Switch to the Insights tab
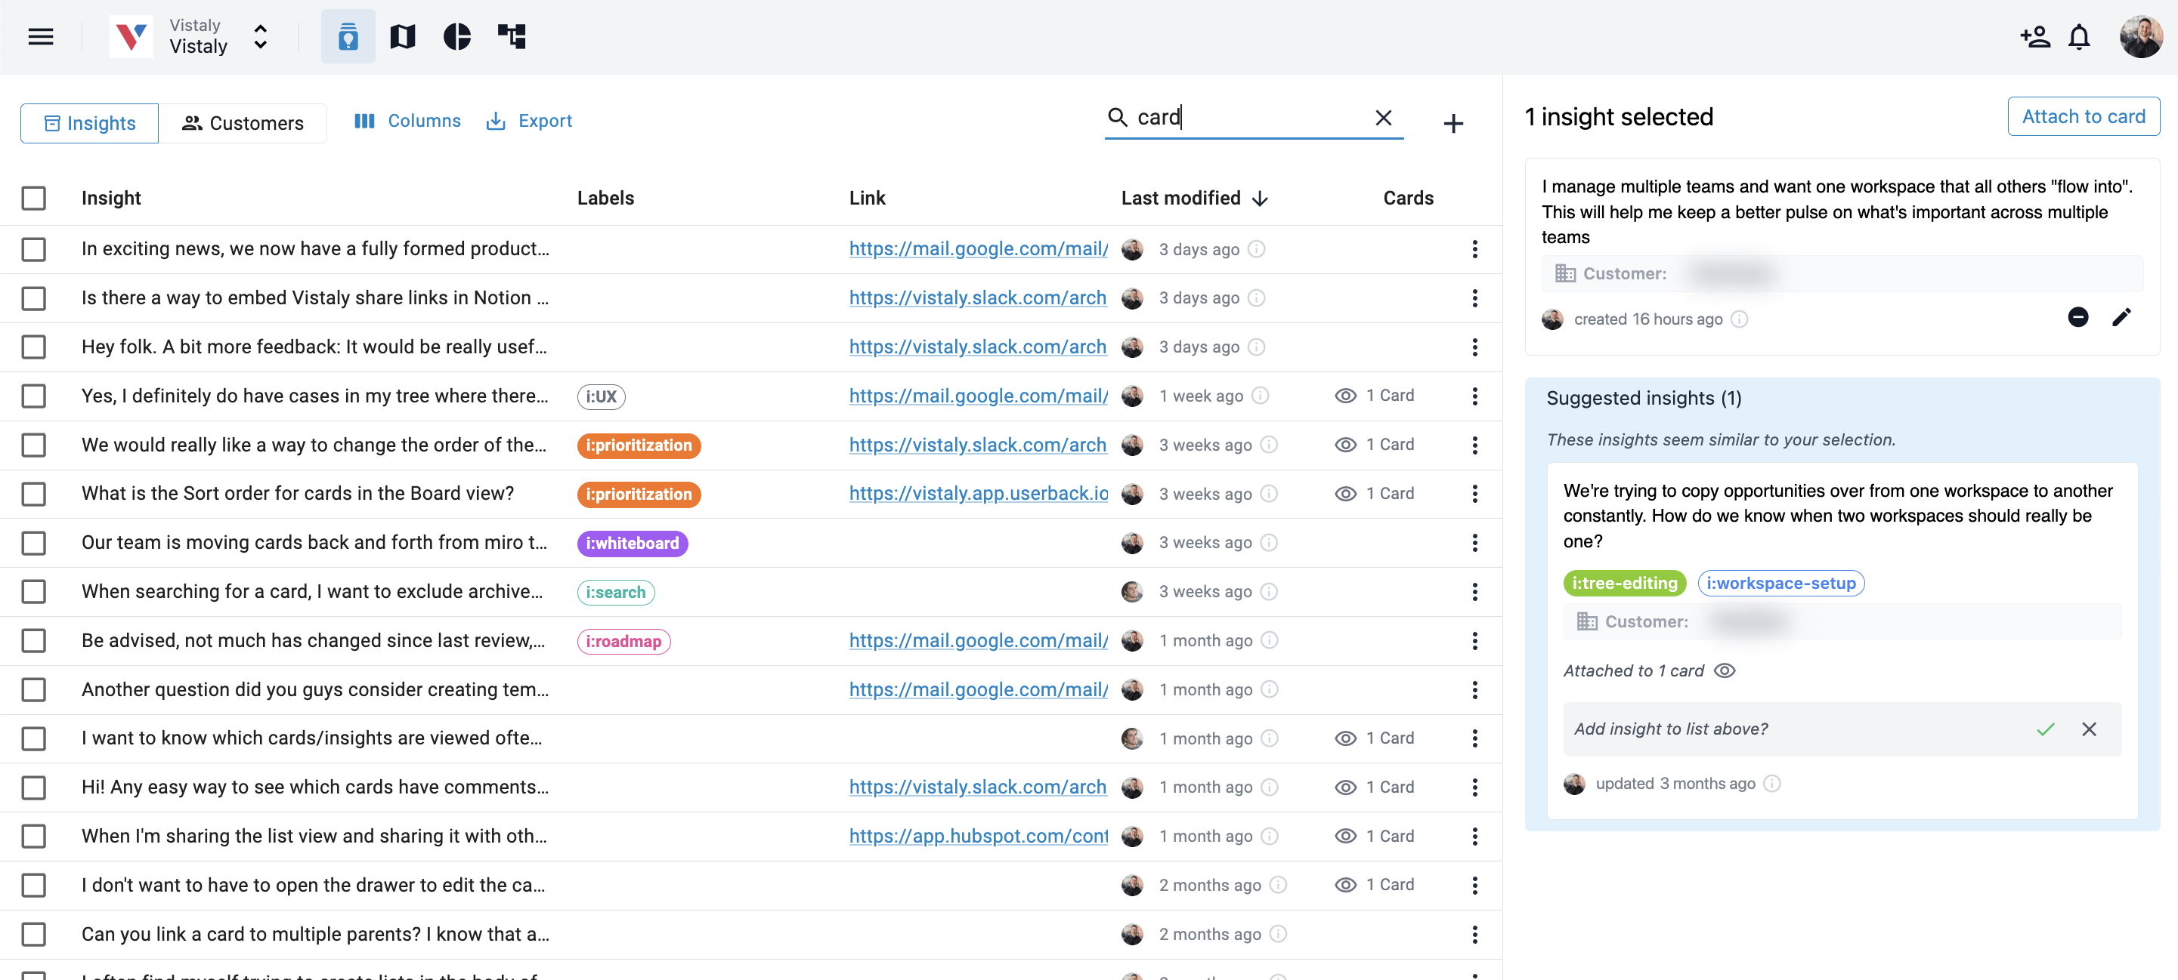Screen dimensions: 2178x980 click(x=90, y=123)
